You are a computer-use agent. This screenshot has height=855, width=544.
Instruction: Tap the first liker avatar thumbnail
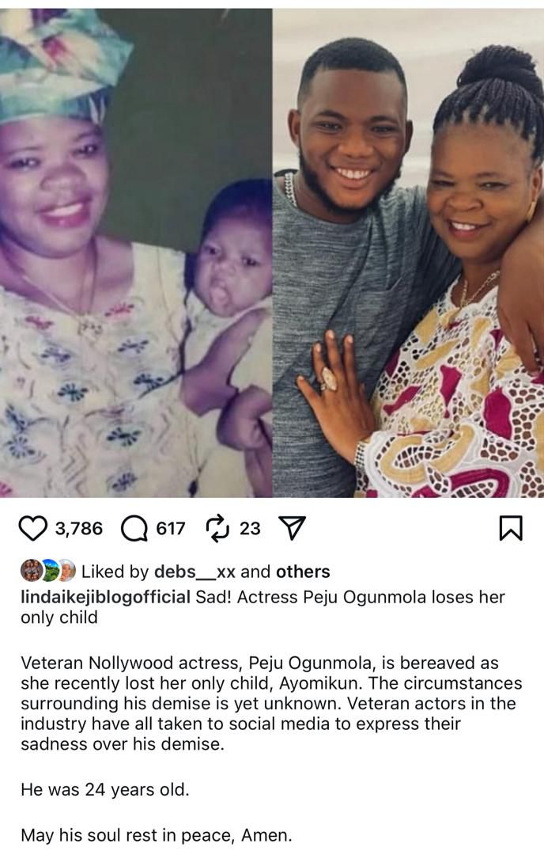coord(31,570)
